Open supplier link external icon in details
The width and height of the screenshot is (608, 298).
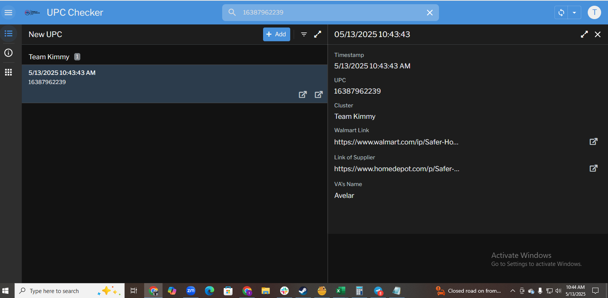(x=593, y=168)
